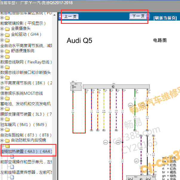Select 水平高度调节系统（1BK） in the tree
The image size is (180, 180).
point(26,83)
